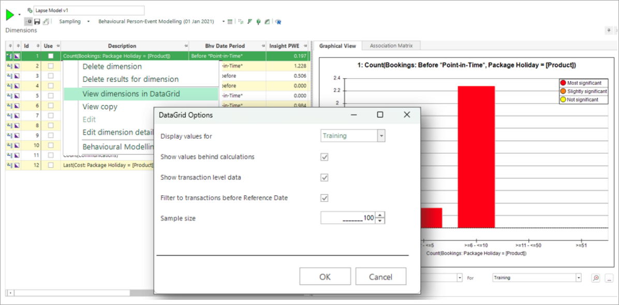Click the R script icon in toolbar
Image resolution: width=619 pixels, height=305 pixels.
[278, 22]
